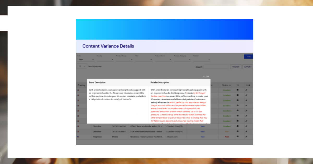
Task: Click the Amazon.com retailer cell
Action: coord(172,137)
